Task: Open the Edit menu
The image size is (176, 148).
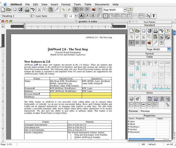Action: 35,4
